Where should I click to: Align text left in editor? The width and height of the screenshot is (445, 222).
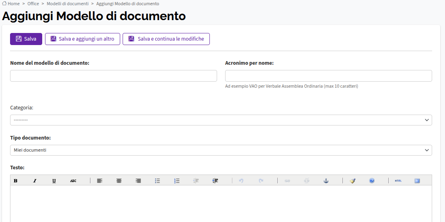pos(100,181)
